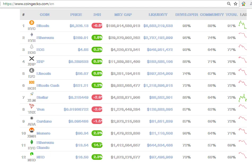Open the XRP coin page link
Viewport: 252px width, 163px height.
(x=40, y=62)
